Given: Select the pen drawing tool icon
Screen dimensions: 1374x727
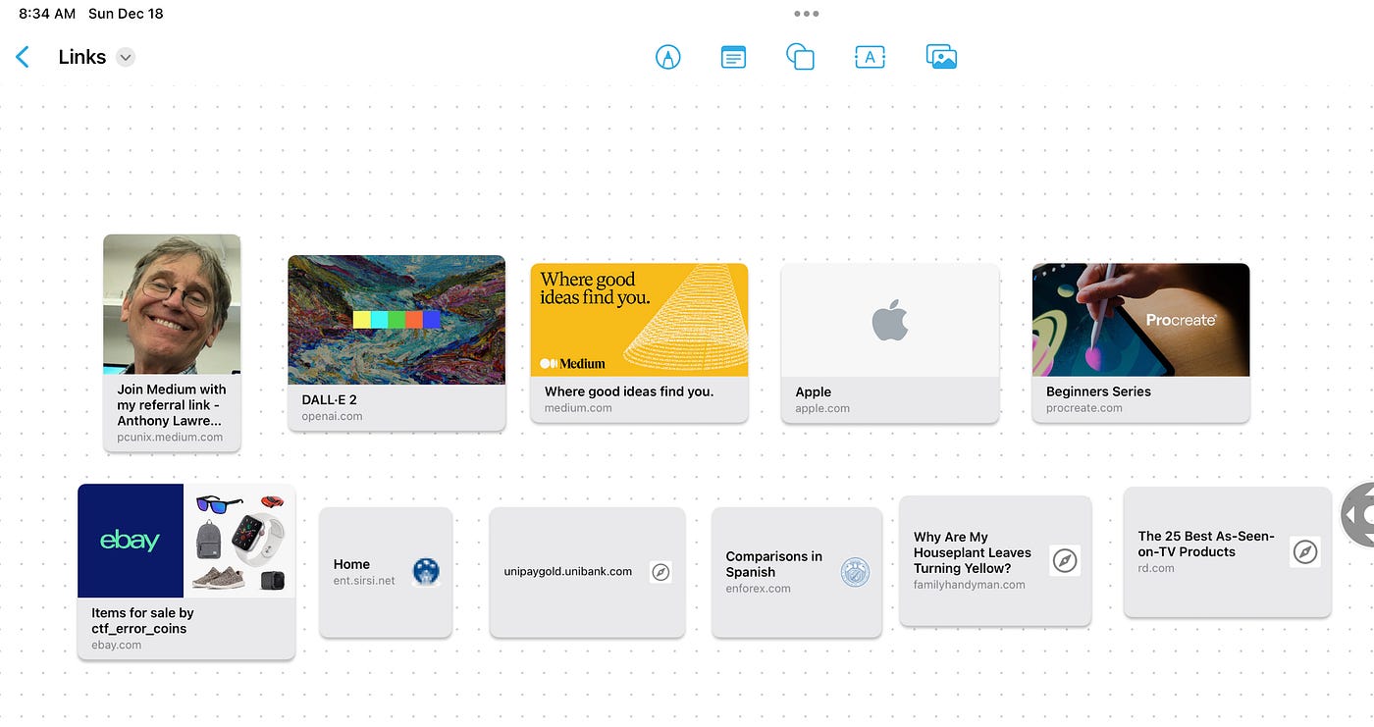Looking at the screenshot, I should (x=667, y=57).
